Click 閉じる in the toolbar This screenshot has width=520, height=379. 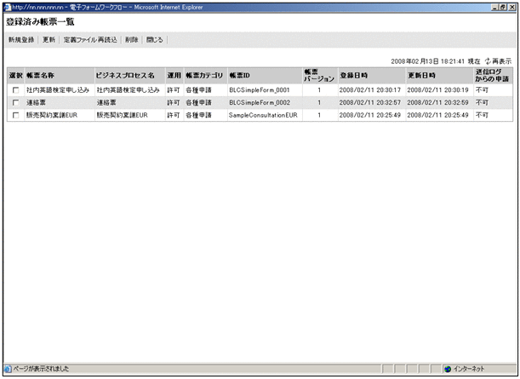[155, 40]
